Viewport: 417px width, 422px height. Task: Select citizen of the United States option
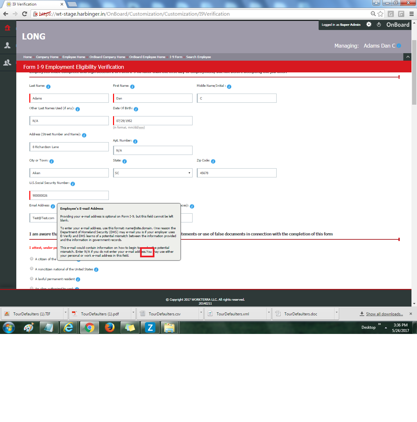[x=32, y=259]
